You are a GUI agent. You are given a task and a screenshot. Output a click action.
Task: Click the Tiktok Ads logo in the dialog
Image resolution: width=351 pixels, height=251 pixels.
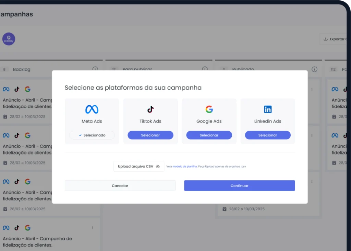[x=150, y=109]
